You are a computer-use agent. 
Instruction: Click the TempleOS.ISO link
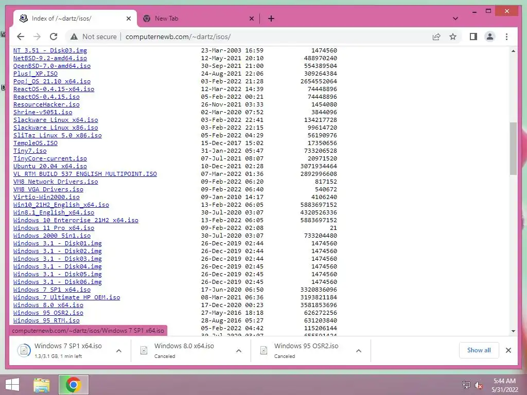(36, 143)
